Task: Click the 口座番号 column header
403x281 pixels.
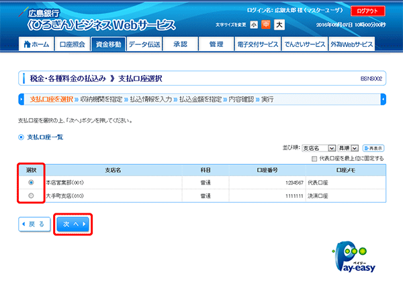Action: 267,170
